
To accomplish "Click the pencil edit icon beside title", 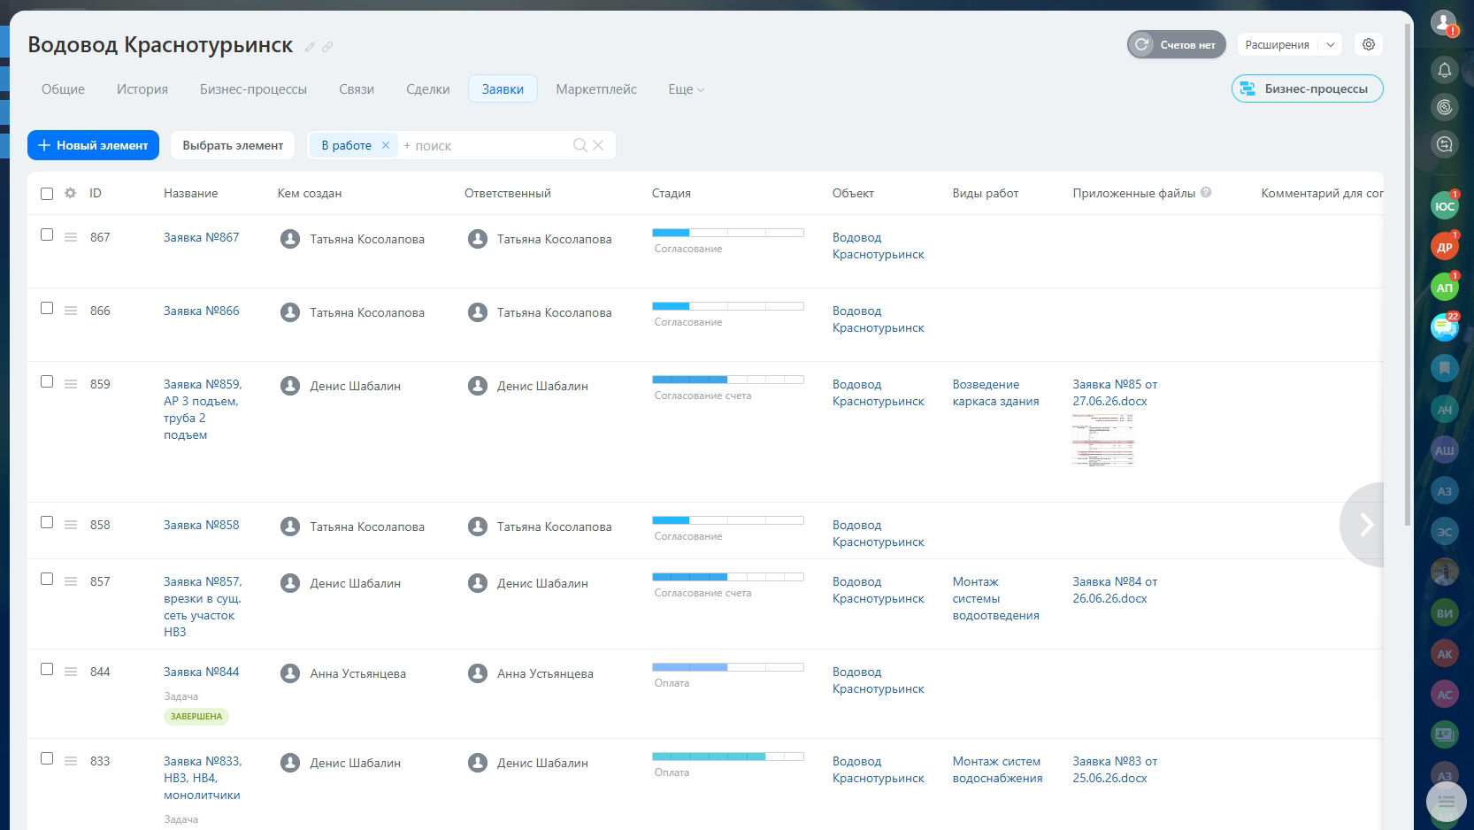I will click(x=310, y=47).
